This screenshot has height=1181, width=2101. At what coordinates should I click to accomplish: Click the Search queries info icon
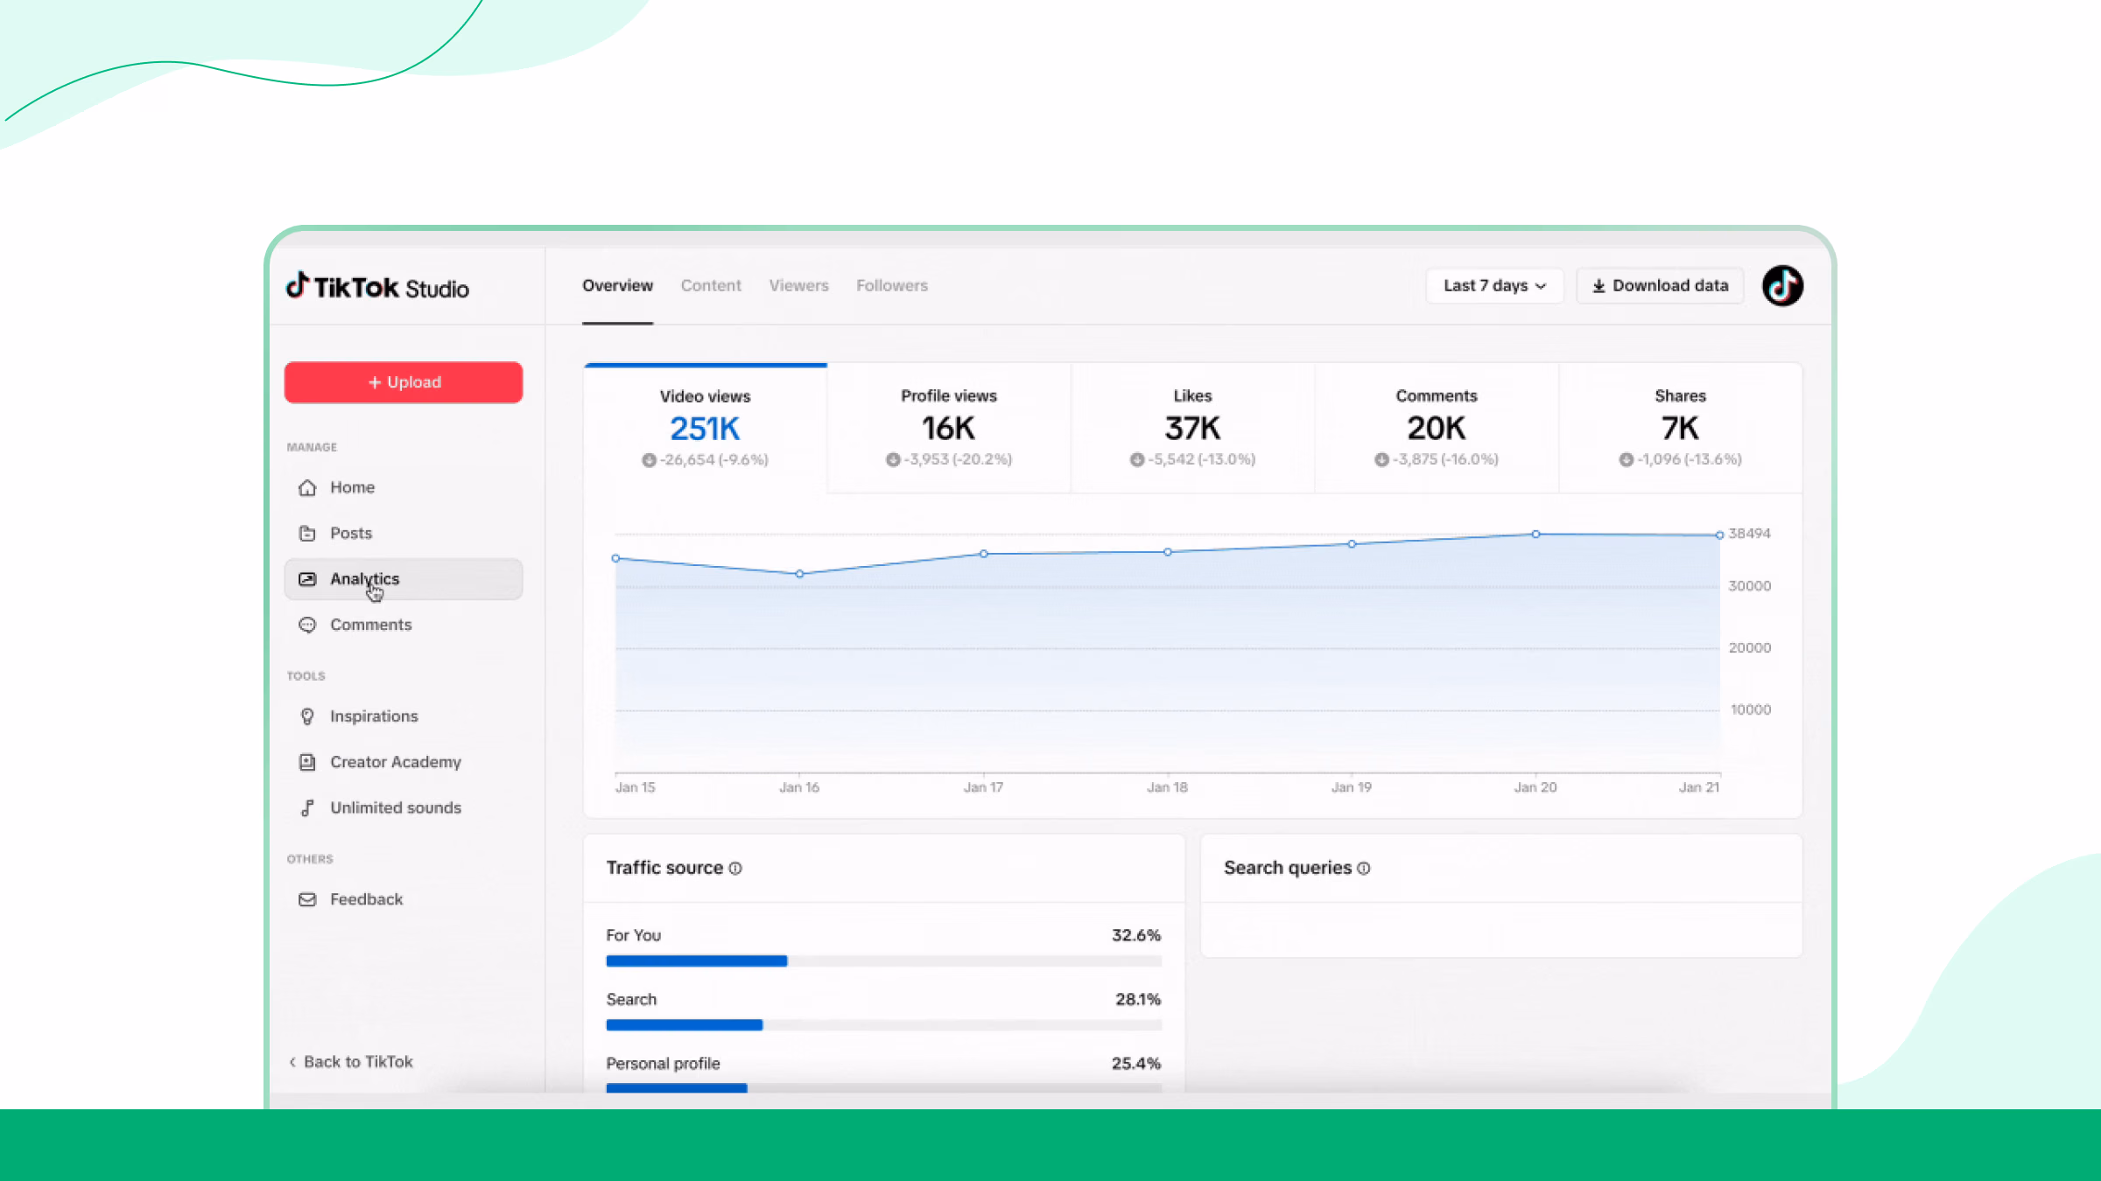1364,868
